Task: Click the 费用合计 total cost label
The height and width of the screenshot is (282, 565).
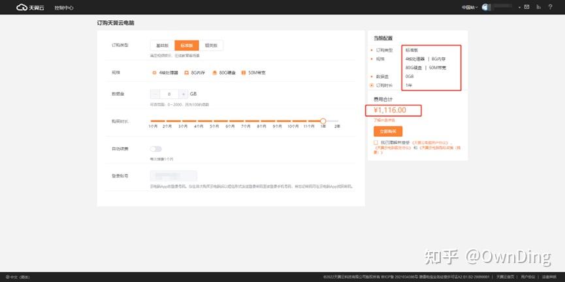Action: coord(383,99)
